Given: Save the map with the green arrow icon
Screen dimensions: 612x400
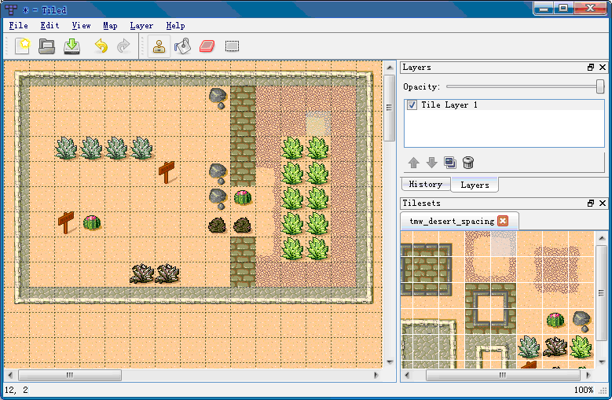Looking at the screenshot, I should point(71,46).
